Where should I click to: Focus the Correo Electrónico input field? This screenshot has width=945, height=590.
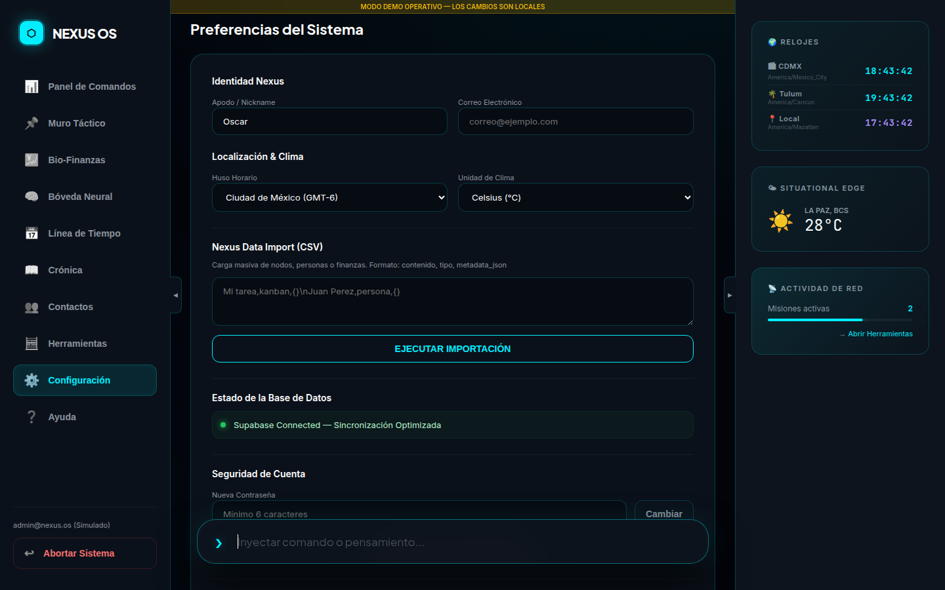(576, 121)
